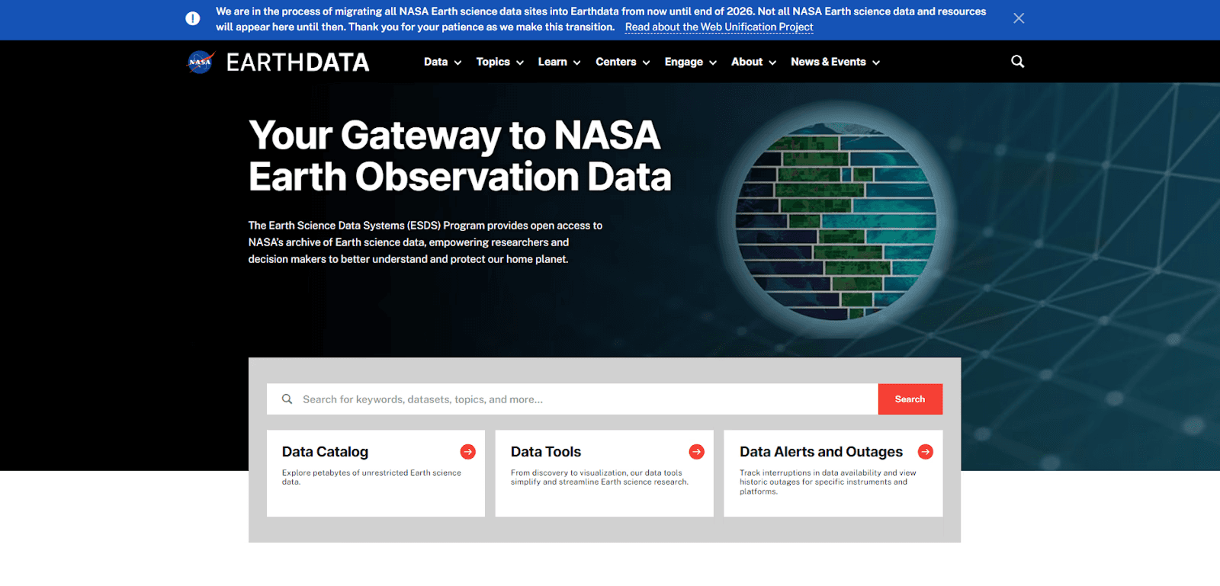Open the Data navigation menu
The height and width of the screenshot is (586, 1220).
[x=436, y=62]
